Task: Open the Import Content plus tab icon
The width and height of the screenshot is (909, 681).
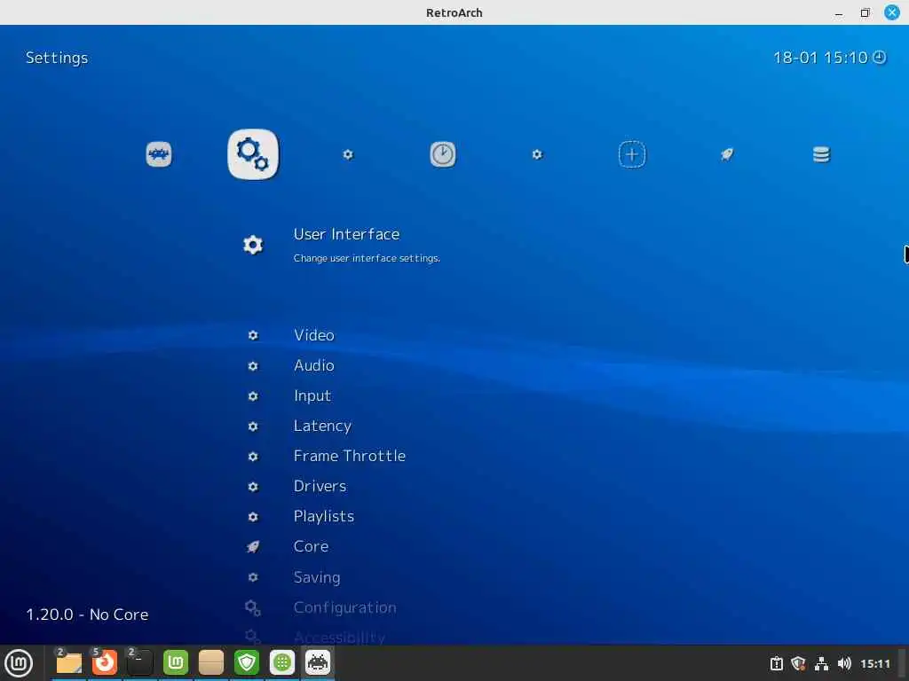Action: pos(632,154)
